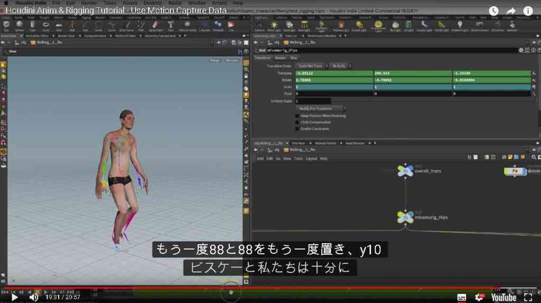This screenshot has height=303, width=541.
Task: Open Modify Pre-Transform dropdown
Action: pyautogui.click(x=321, y=108)
